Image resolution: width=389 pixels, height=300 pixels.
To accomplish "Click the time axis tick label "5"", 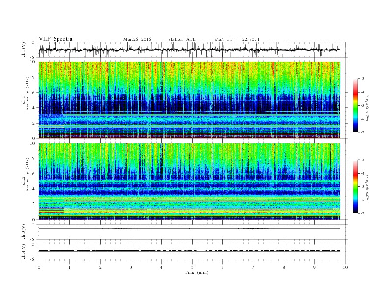I will (192, 267).
